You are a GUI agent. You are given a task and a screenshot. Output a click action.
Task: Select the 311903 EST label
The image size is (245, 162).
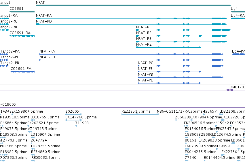tap(82, 123)
